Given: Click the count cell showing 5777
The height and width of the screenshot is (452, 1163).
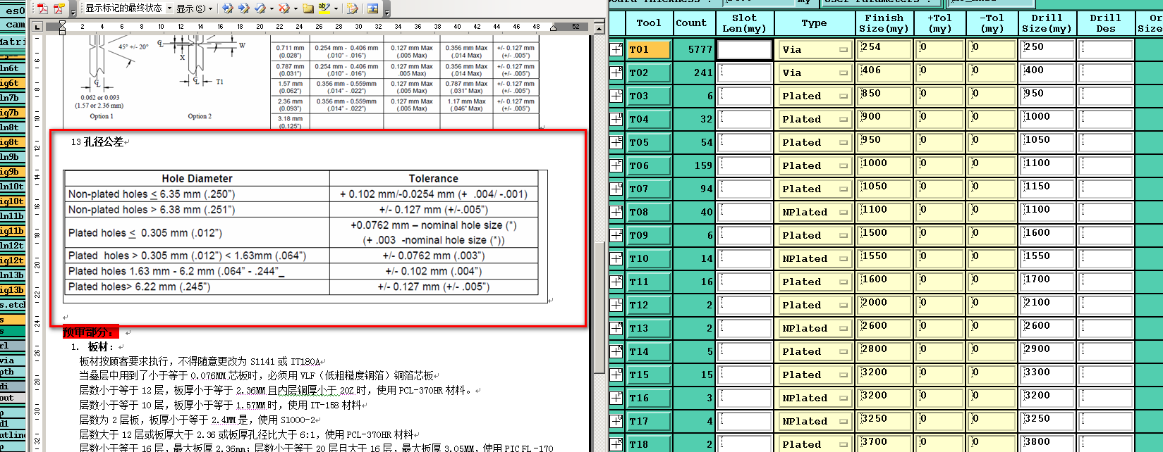Looking at the screenshot, I should pos(694,49).
